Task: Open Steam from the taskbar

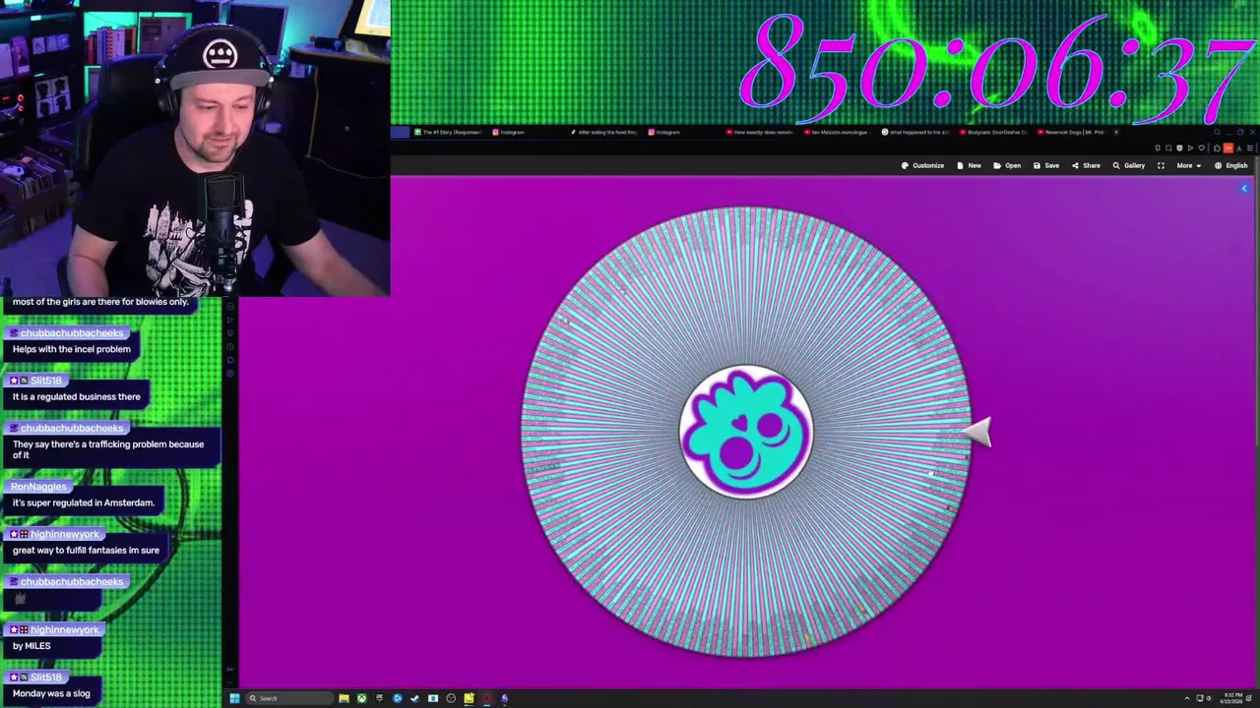Action: [x=414, y=698]
